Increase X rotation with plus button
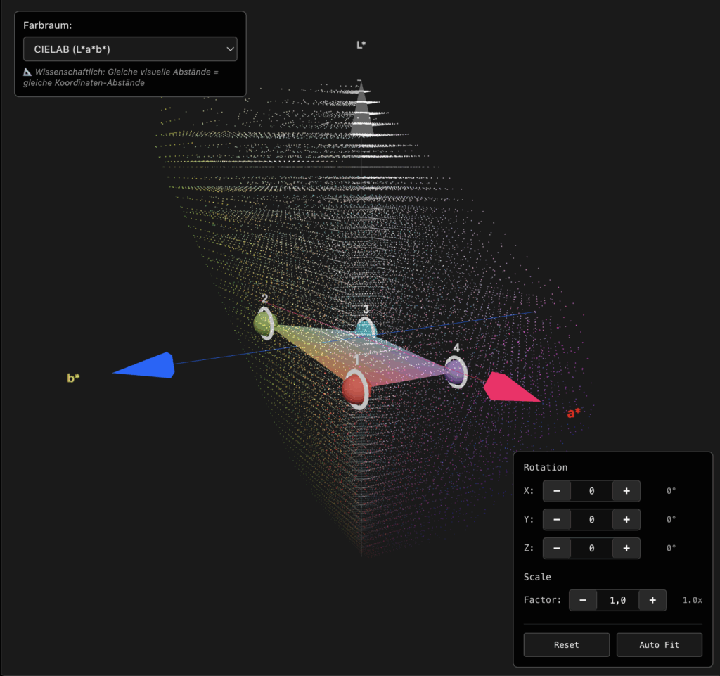The width and height of the screenshot is (720, 676). point(626,491)
